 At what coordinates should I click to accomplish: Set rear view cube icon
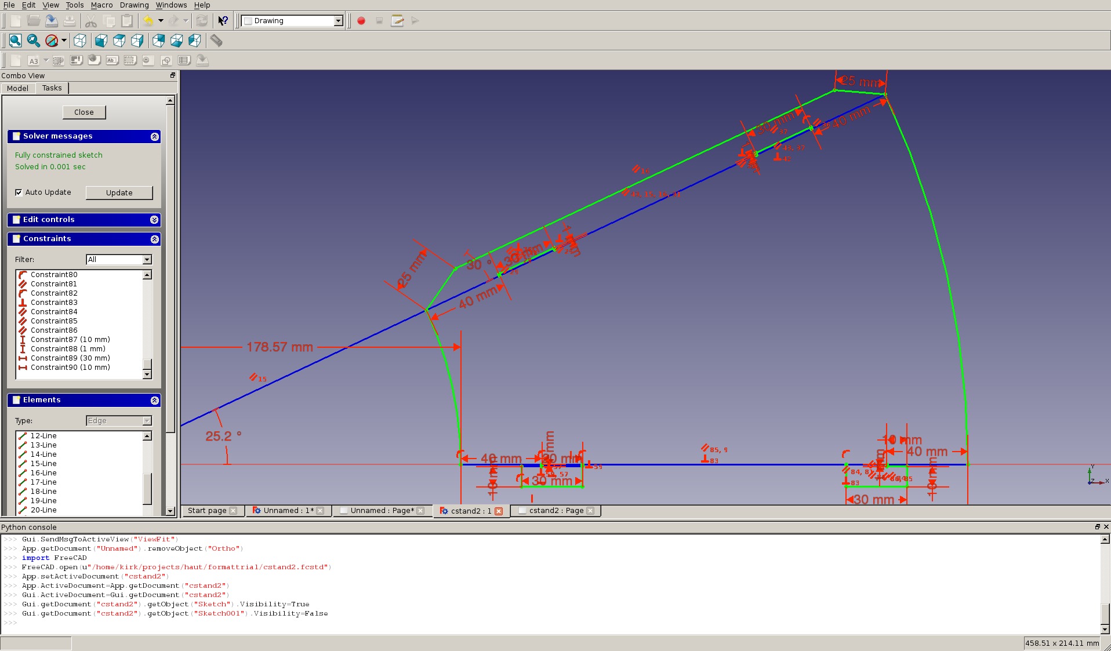point(158,41)
